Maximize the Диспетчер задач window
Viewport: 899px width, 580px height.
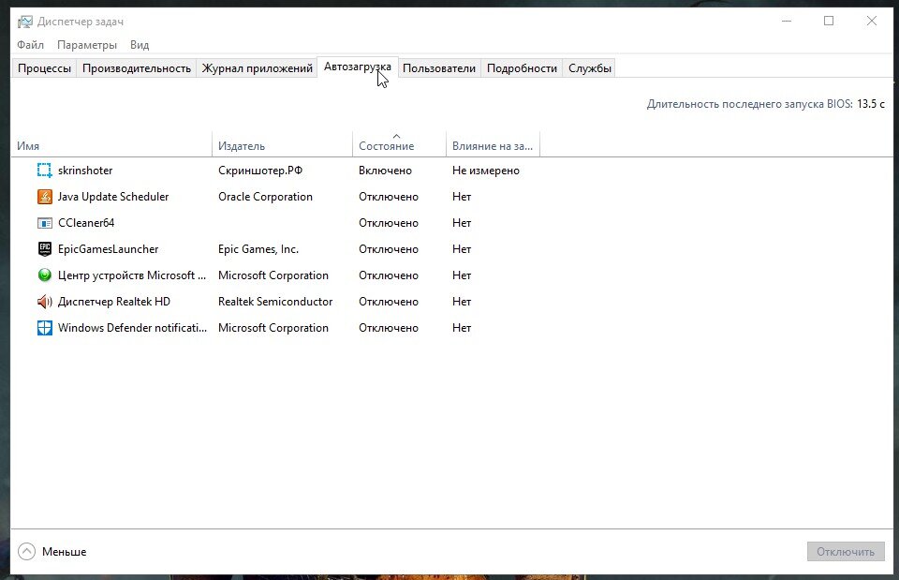coord(829,22)
